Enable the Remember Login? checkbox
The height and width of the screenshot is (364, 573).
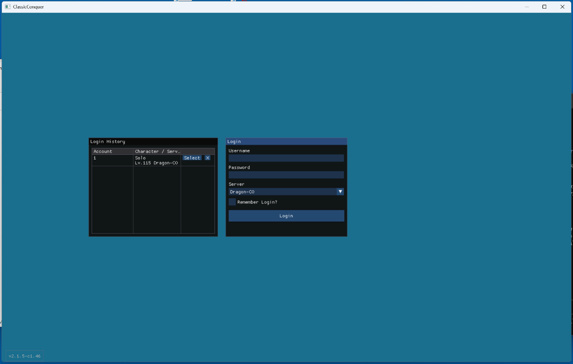[x=231, y=202]
